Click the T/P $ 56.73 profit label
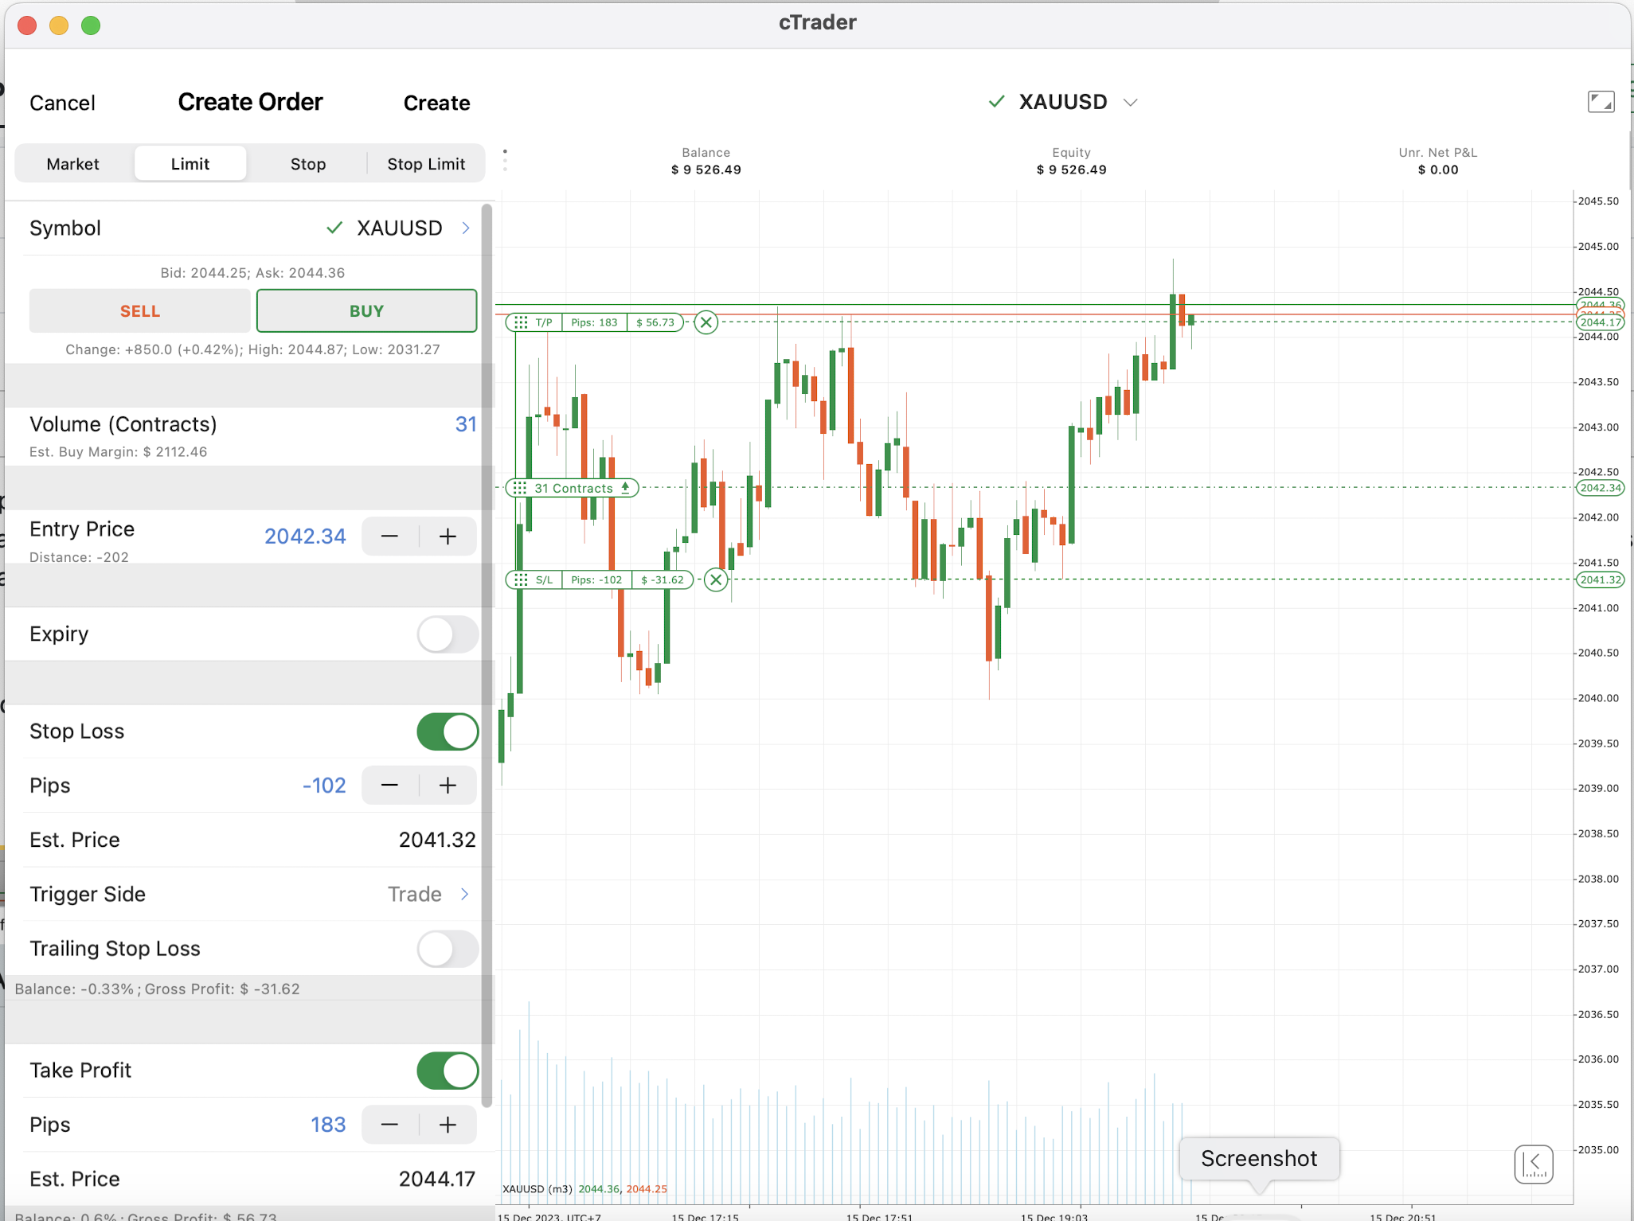The image size is (1634, 1221). coord(655,322)
